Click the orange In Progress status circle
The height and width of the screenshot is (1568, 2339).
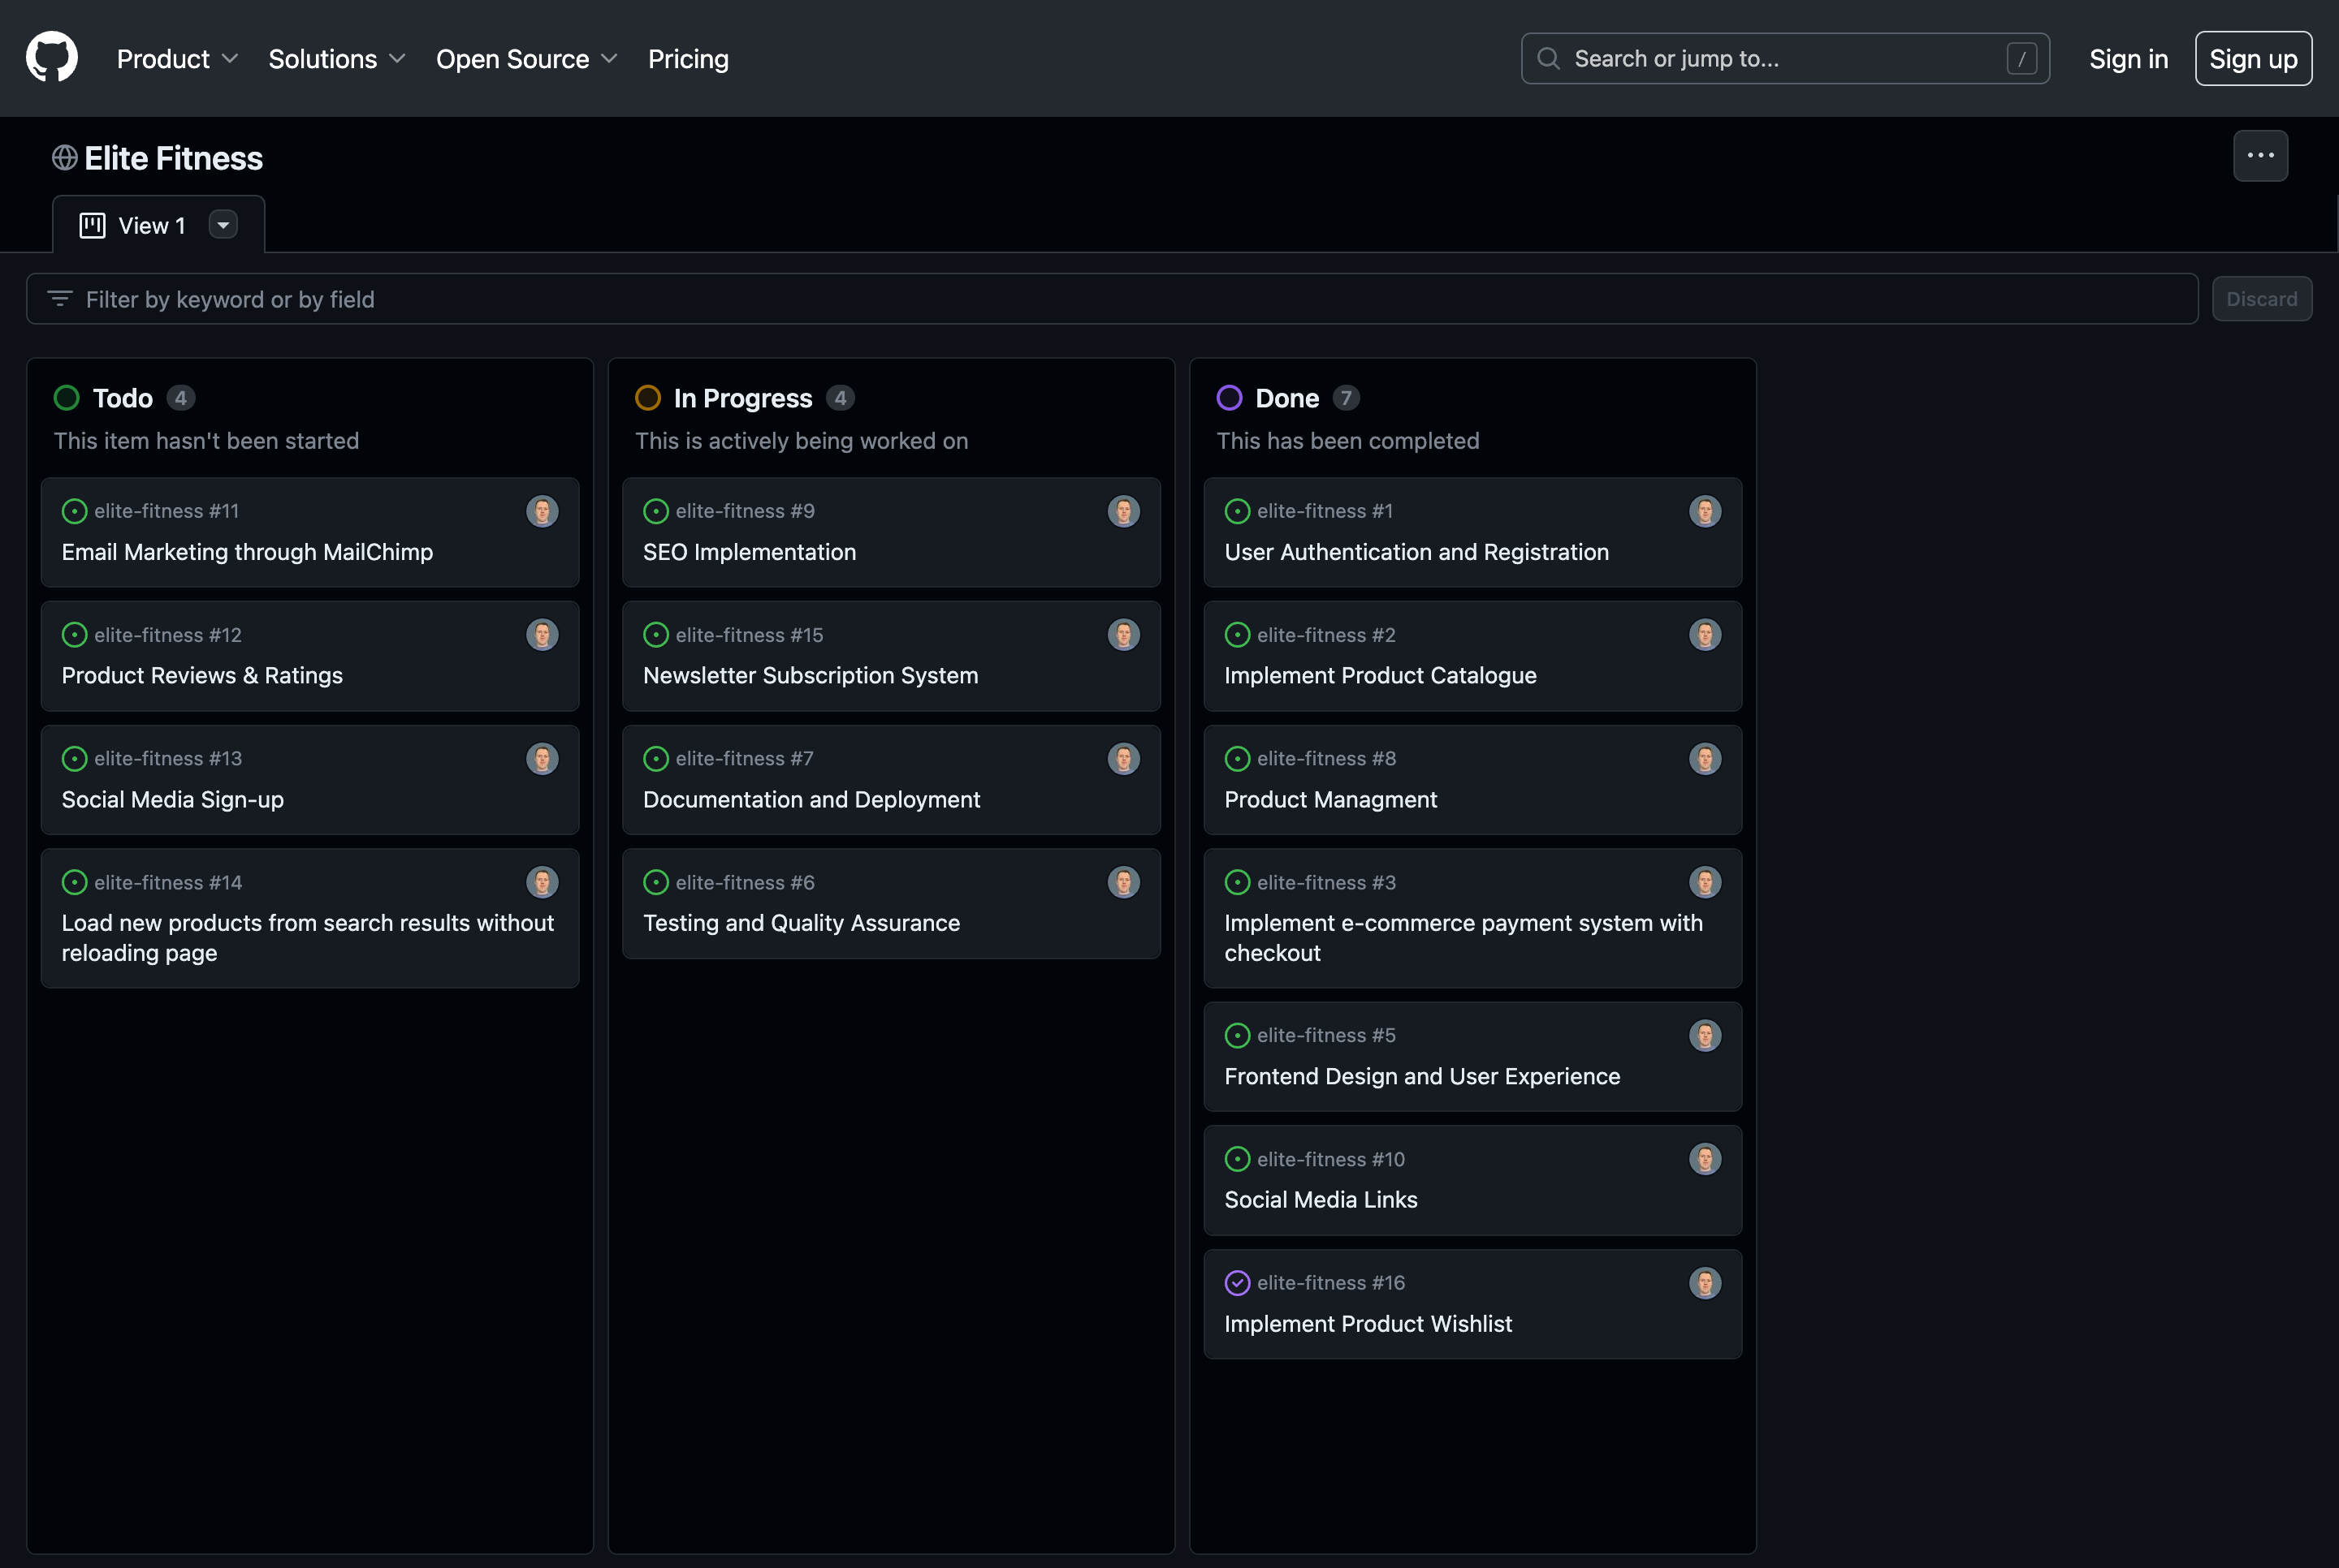[x=648, y=398]
